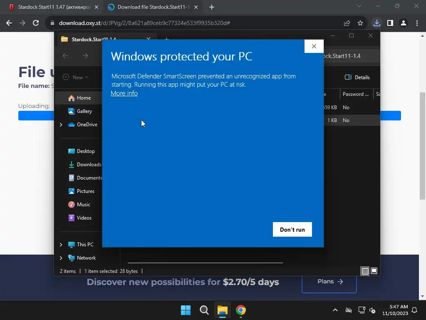Reload the Chrome page
Image resolution: width=426 pixels, height=320 pixels.
tap(36, 23)
